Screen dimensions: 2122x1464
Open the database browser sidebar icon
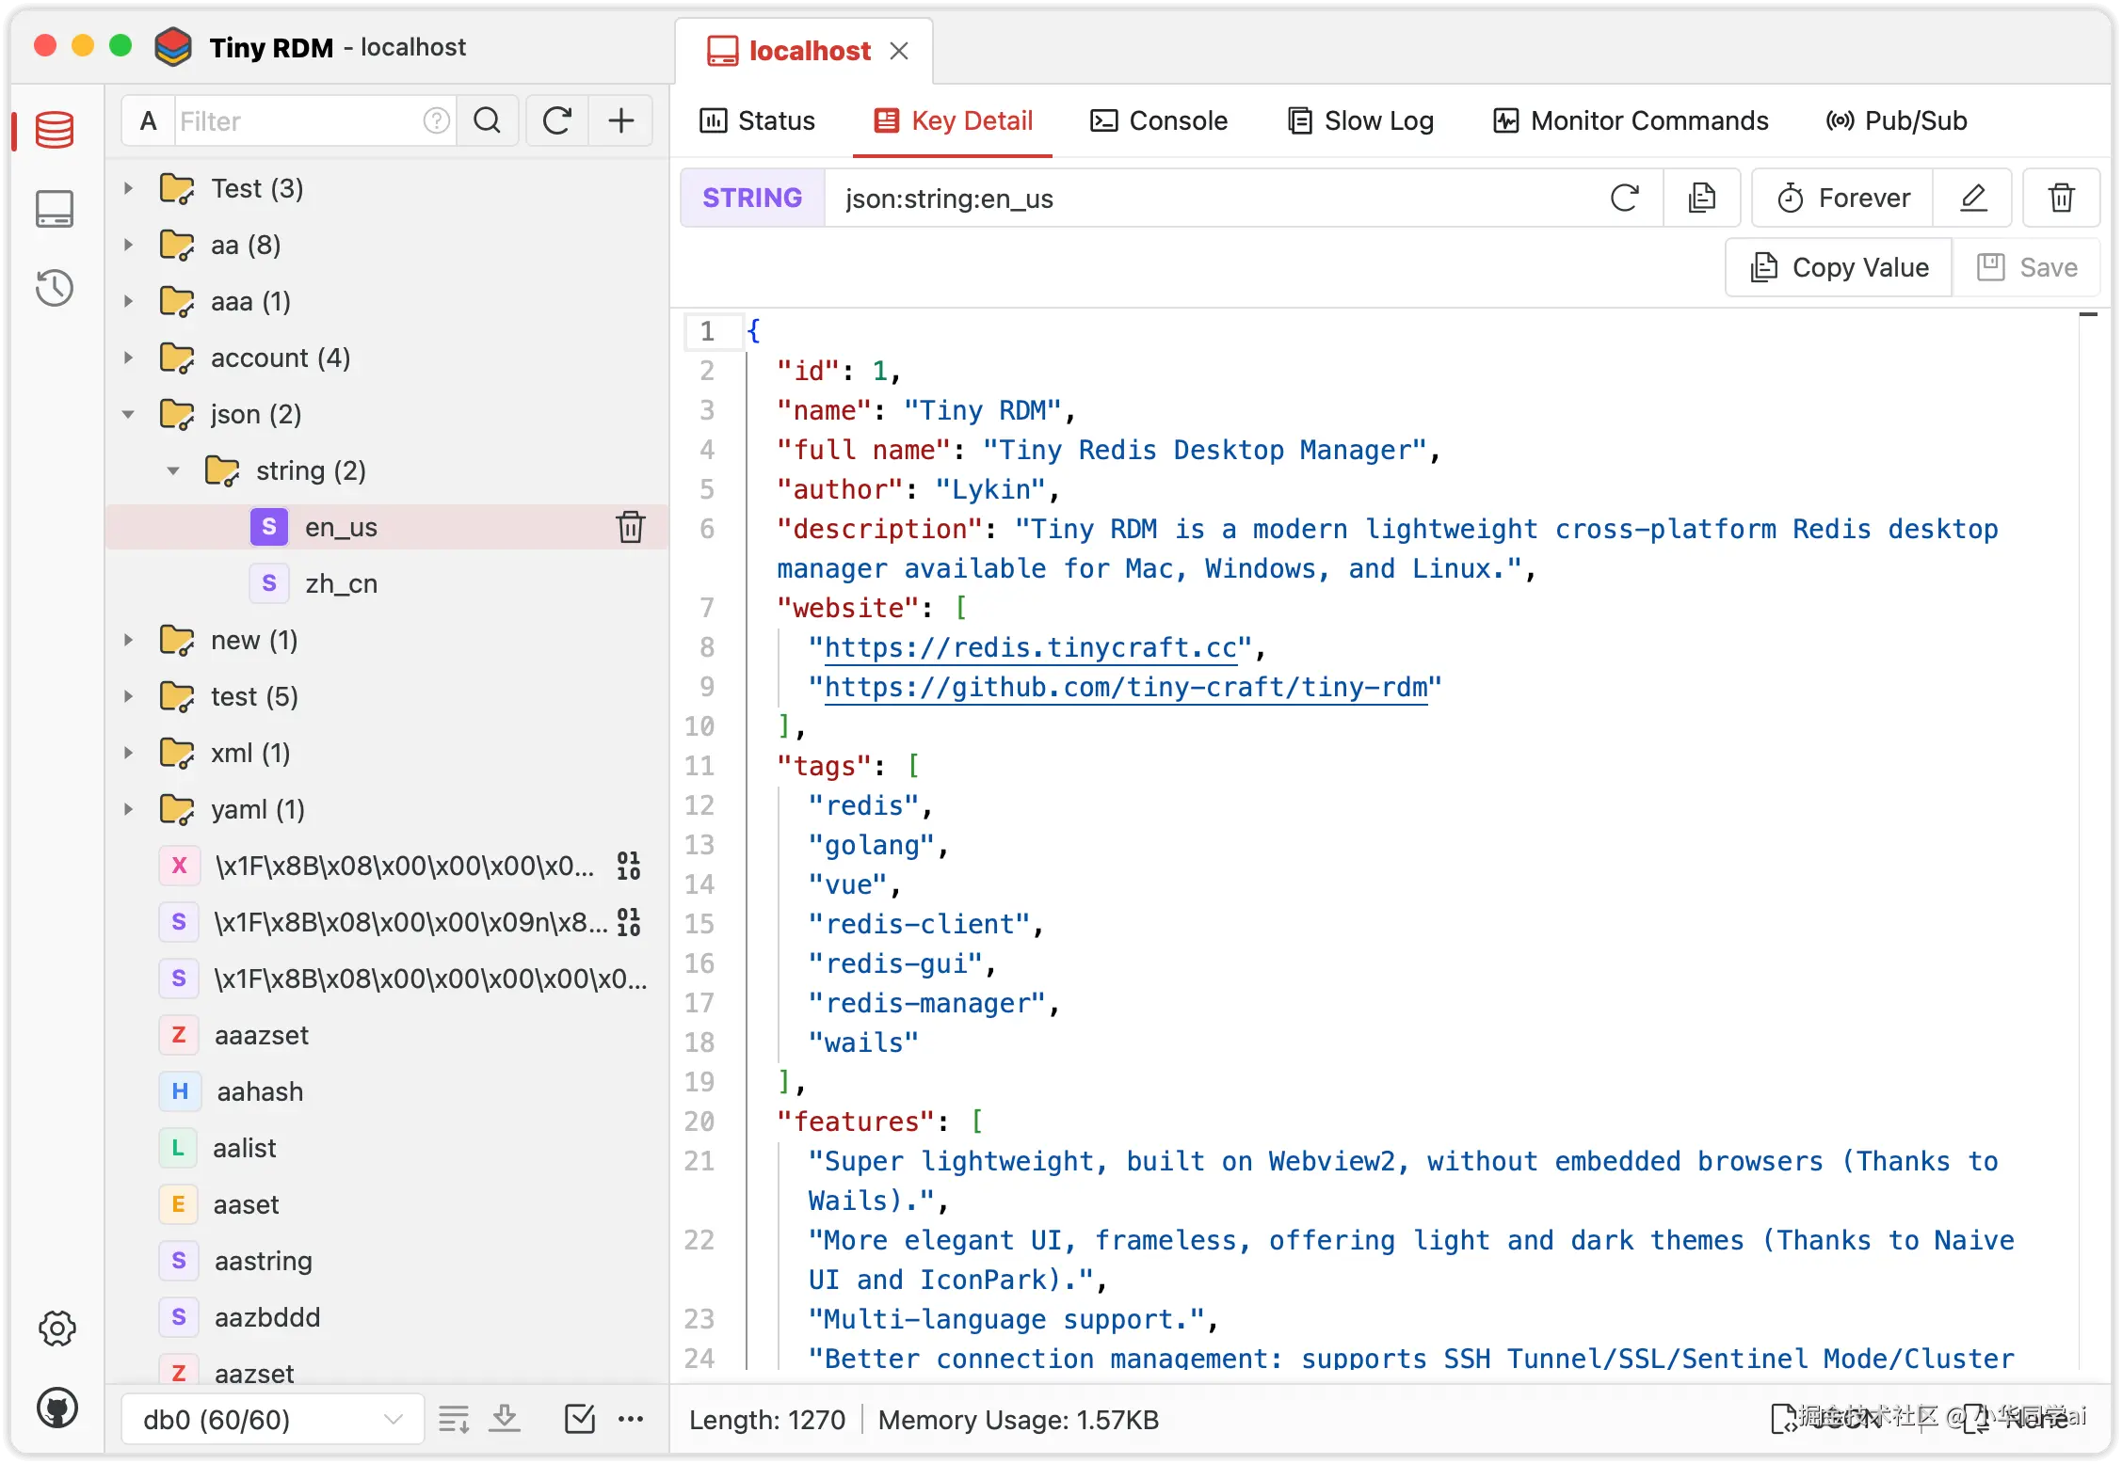pyautogui.click(x=55, y=130)
